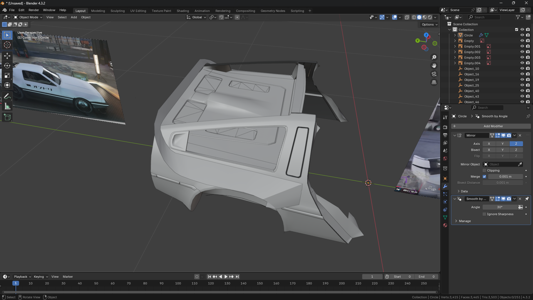Enable Ignore Sharpness checkbox
Screen dimensions: 533x300
coord(484,214)
